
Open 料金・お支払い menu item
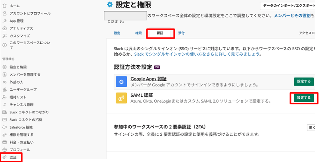click(22, 142)
